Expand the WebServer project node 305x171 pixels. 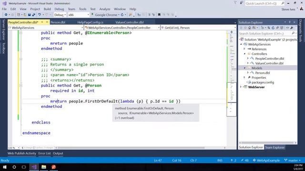click(x=241, y=87)
